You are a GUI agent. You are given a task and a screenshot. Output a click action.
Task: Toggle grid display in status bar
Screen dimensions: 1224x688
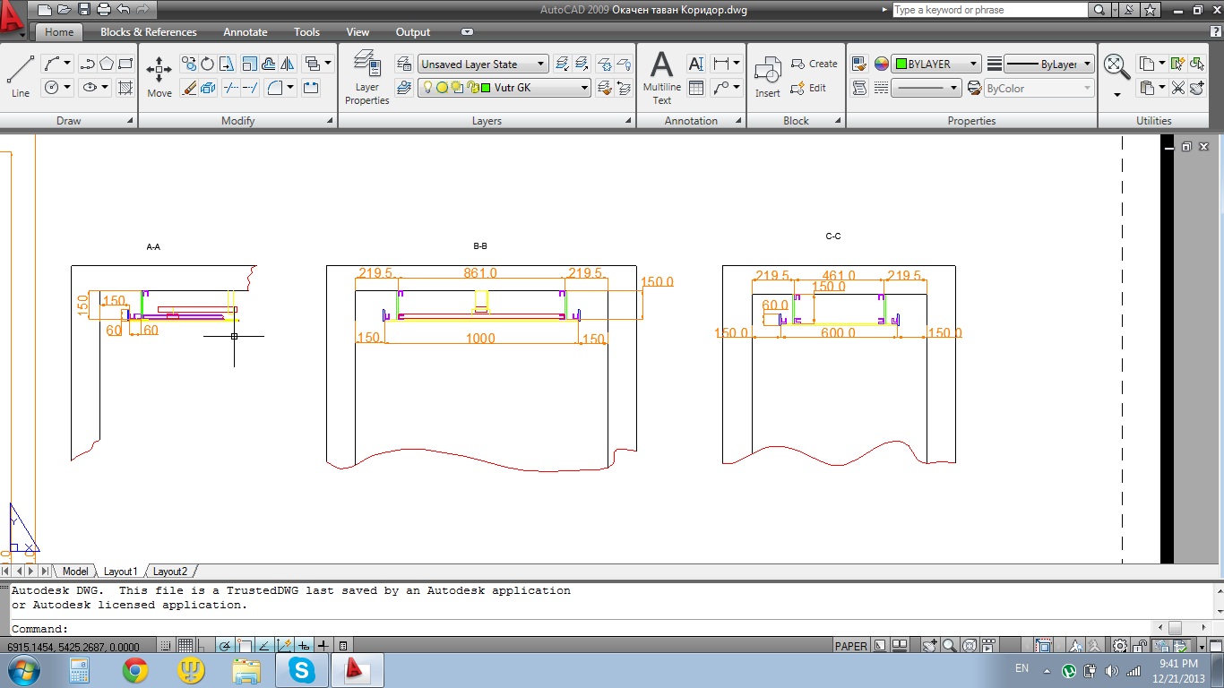(x=185, y=646)
